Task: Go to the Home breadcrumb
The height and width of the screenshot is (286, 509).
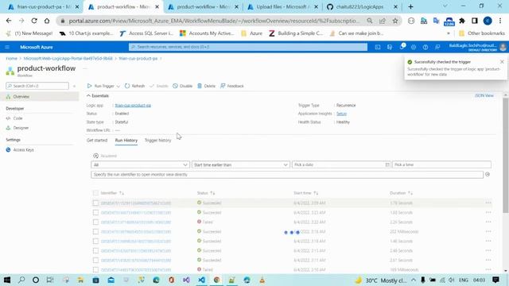Action: pyautogui.click(x=11, y=58)
